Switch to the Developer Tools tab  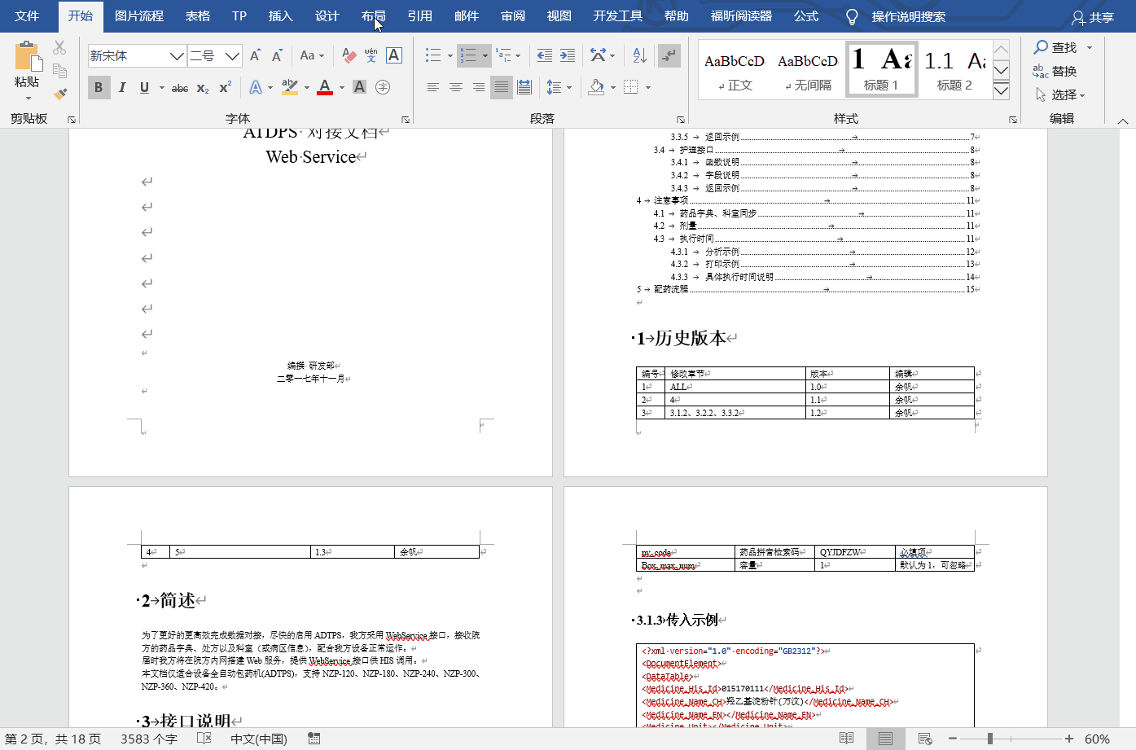click(618, 15)
